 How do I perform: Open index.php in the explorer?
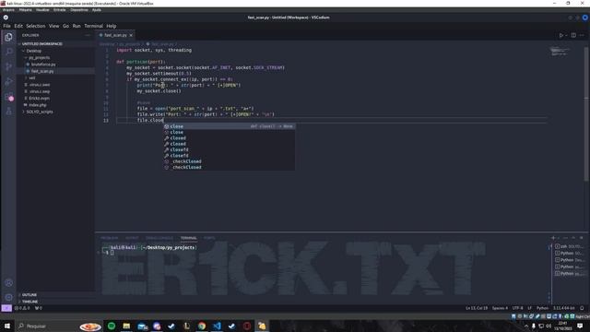[38, 105]
